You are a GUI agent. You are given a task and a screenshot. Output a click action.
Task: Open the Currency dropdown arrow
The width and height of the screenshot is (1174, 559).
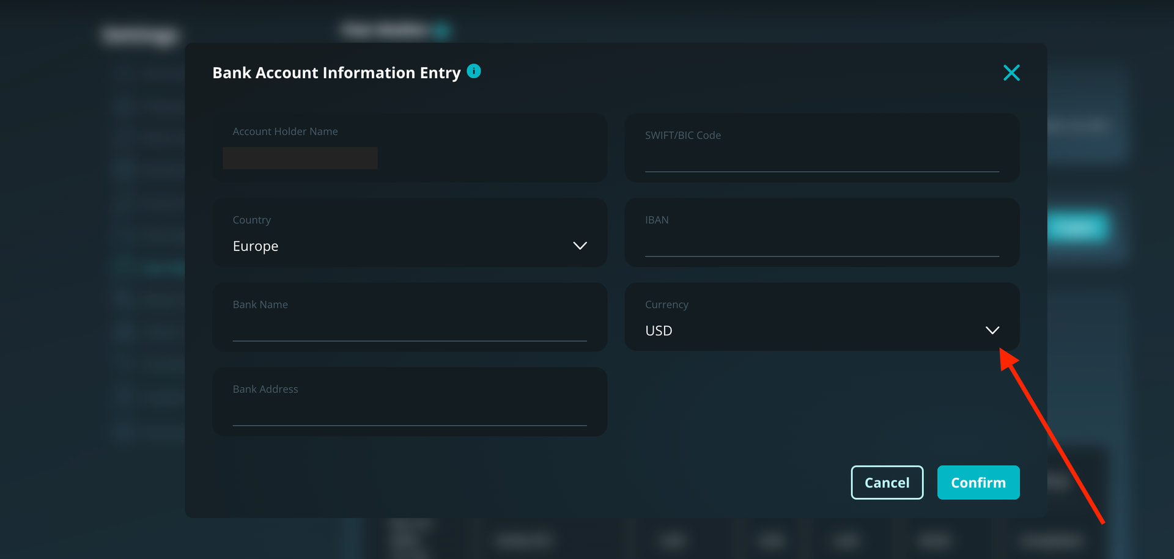click(x=992, y=330)
